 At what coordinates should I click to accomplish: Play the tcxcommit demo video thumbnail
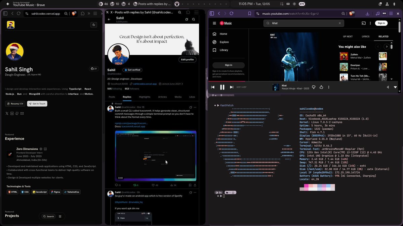coord(156,156)
